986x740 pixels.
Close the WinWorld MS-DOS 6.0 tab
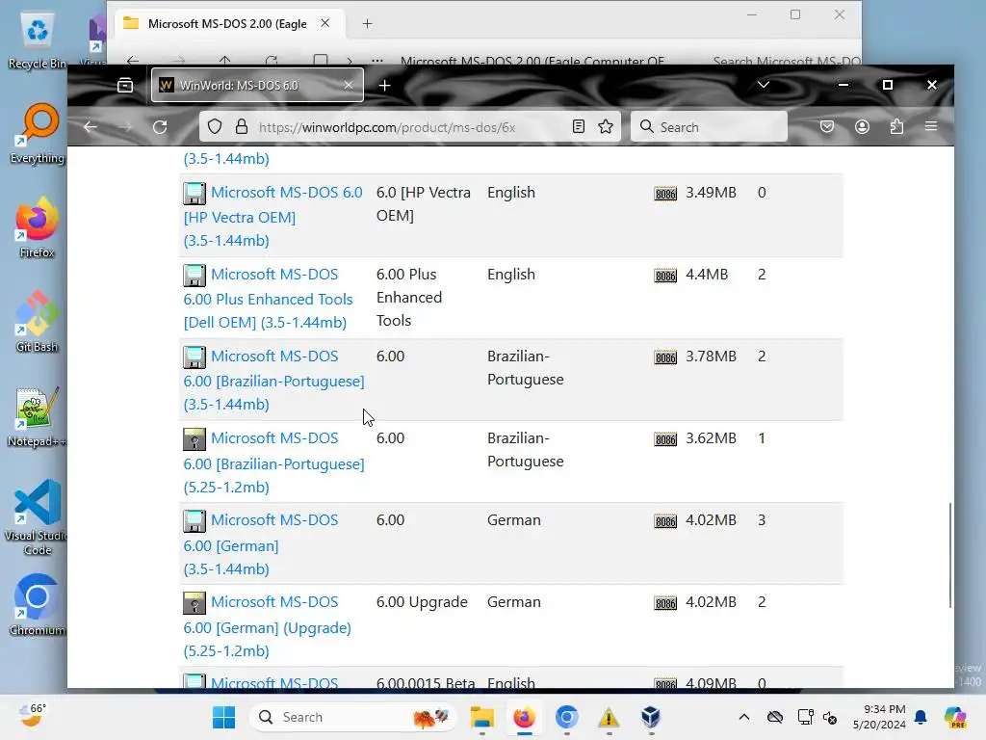(349, 85)
